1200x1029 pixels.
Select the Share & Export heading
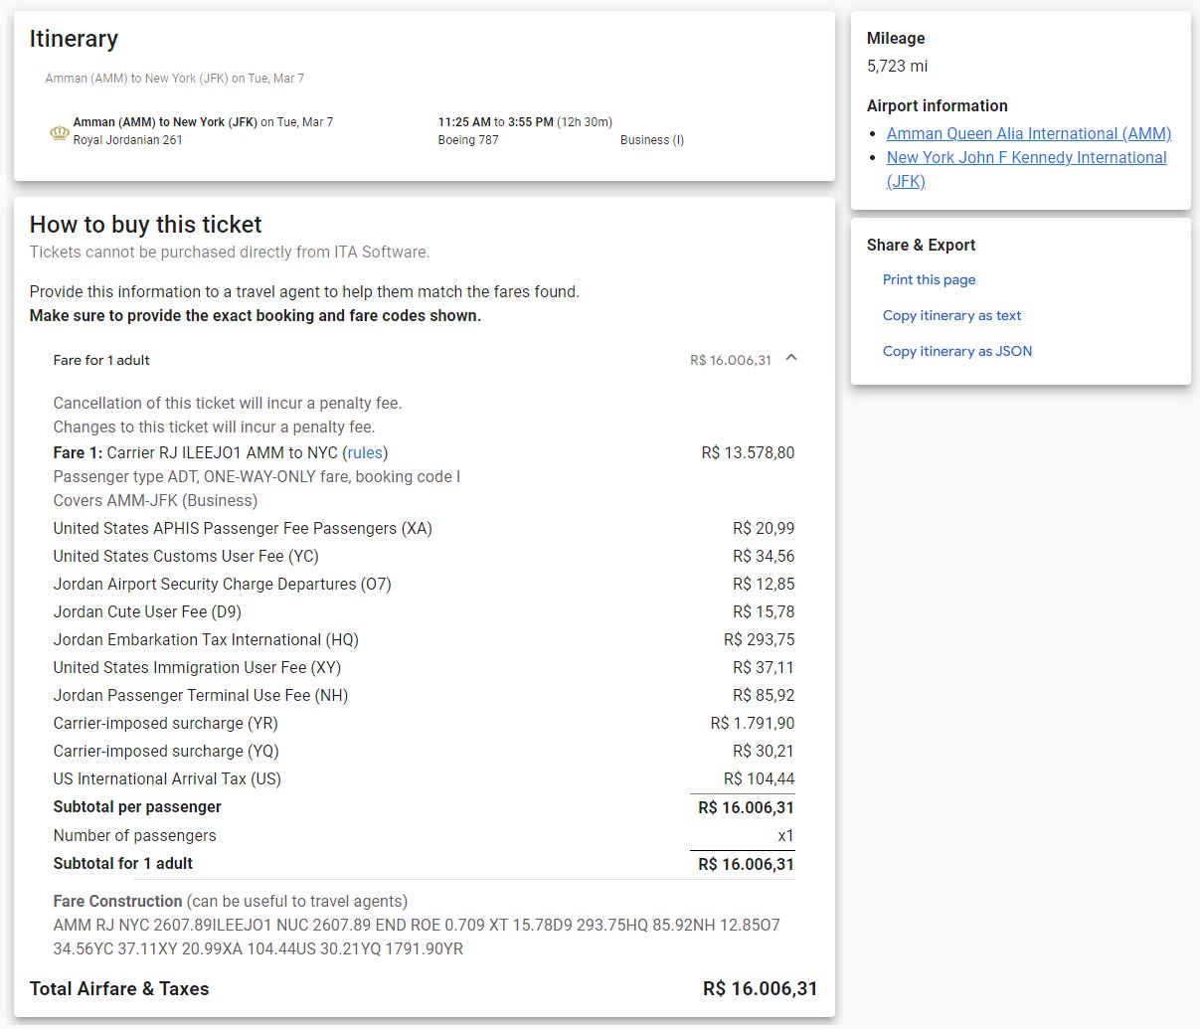pos(921,245)
